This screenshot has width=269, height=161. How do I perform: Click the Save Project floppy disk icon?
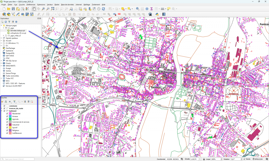point(13,9)
